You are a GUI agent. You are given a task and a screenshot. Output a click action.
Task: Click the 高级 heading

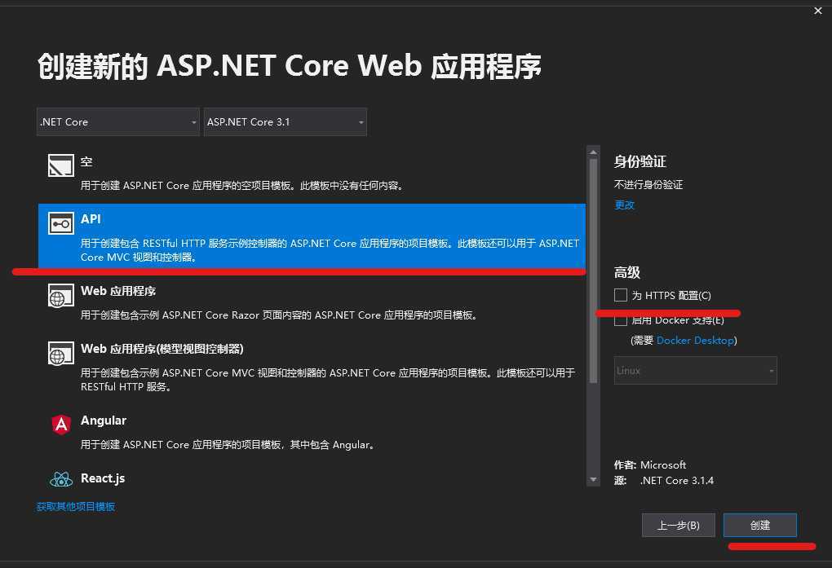627,273
